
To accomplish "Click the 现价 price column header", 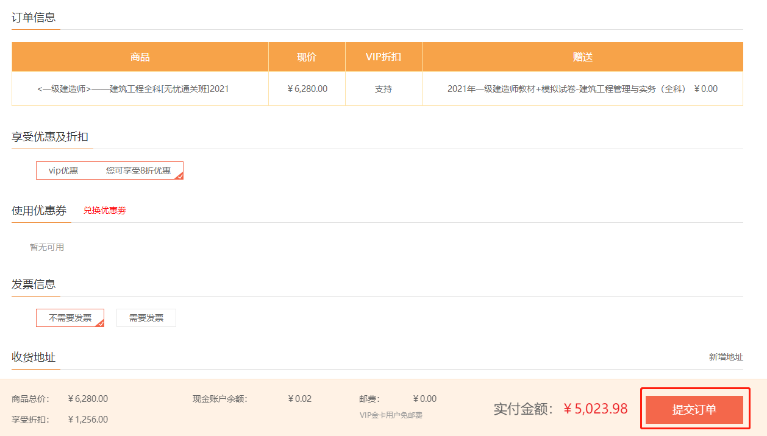I will tap(307, 56).
